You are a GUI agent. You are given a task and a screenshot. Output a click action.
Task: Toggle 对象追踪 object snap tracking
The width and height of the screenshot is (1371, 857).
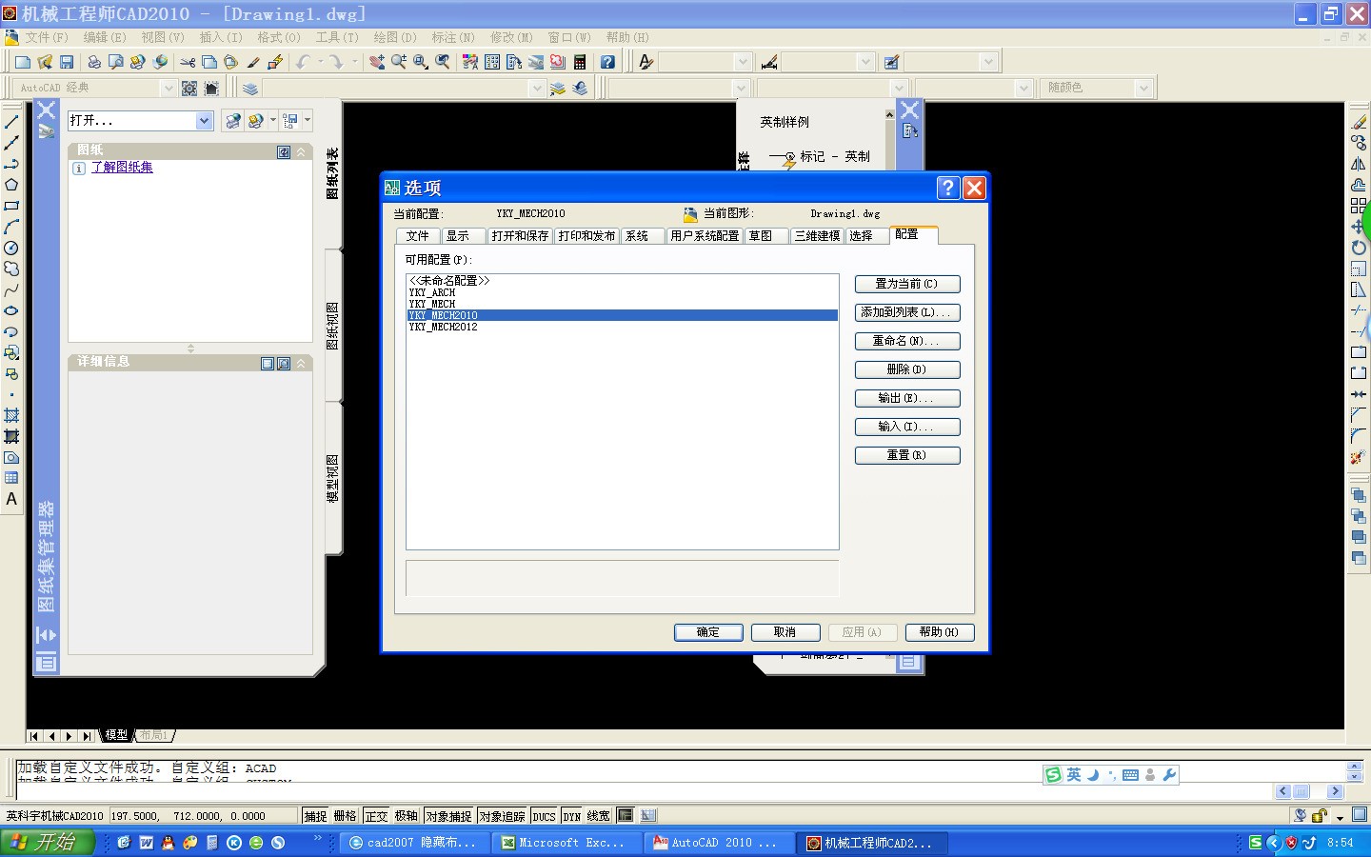tap(502, 816)
